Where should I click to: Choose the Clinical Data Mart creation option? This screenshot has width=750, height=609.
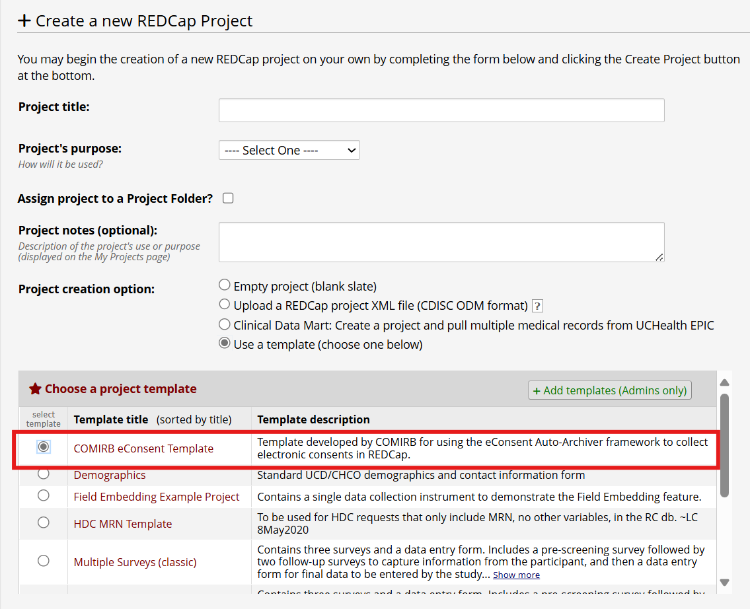pos(224,324)
